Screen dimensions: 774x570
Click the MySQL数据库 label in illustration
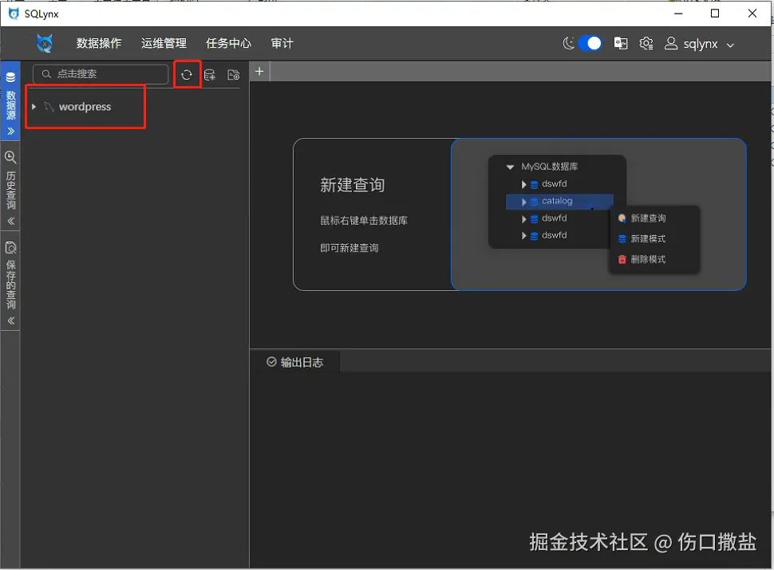coord(550,167)
